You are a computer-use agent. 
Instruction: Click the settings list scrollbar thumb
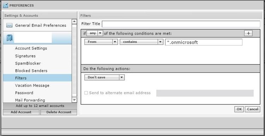click(x=74, y=60)
